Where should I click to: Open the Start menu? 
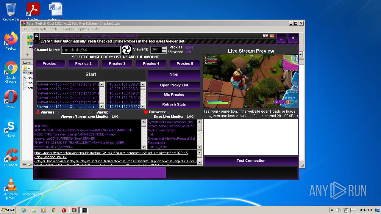[x=8, y=210]
